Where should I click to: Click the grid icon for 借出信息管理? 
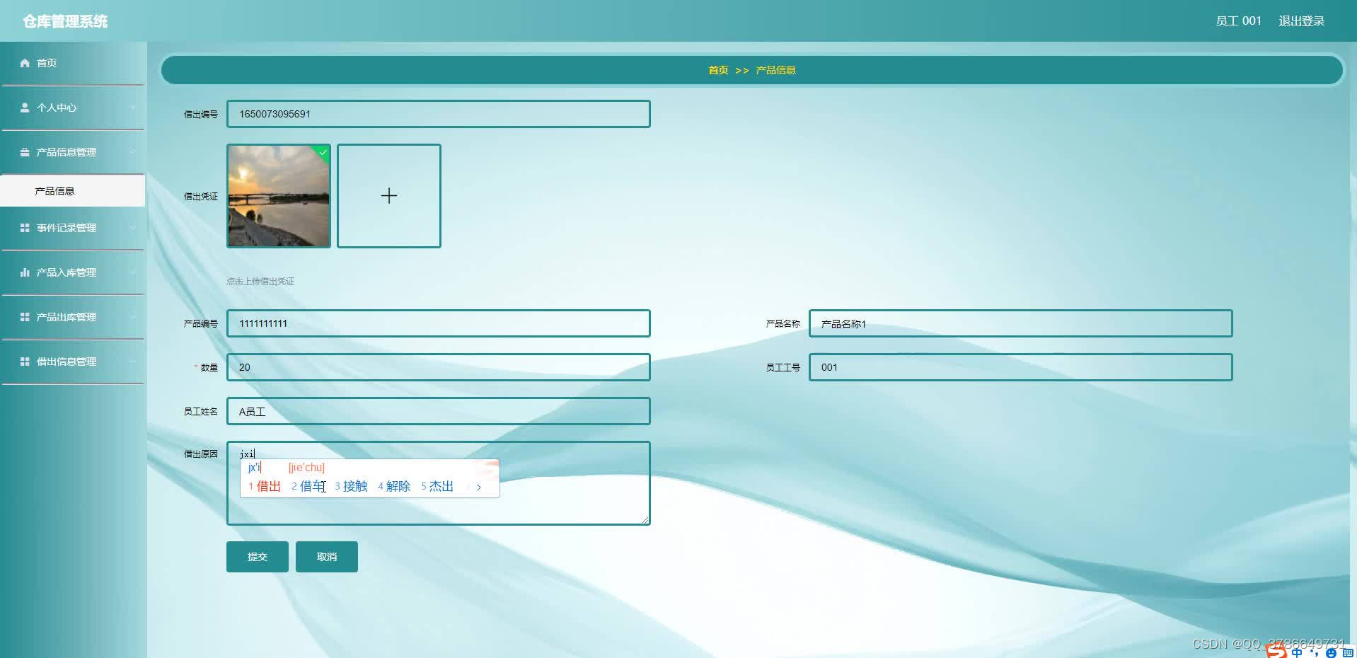pyautogui.click(x=25, y=362)
